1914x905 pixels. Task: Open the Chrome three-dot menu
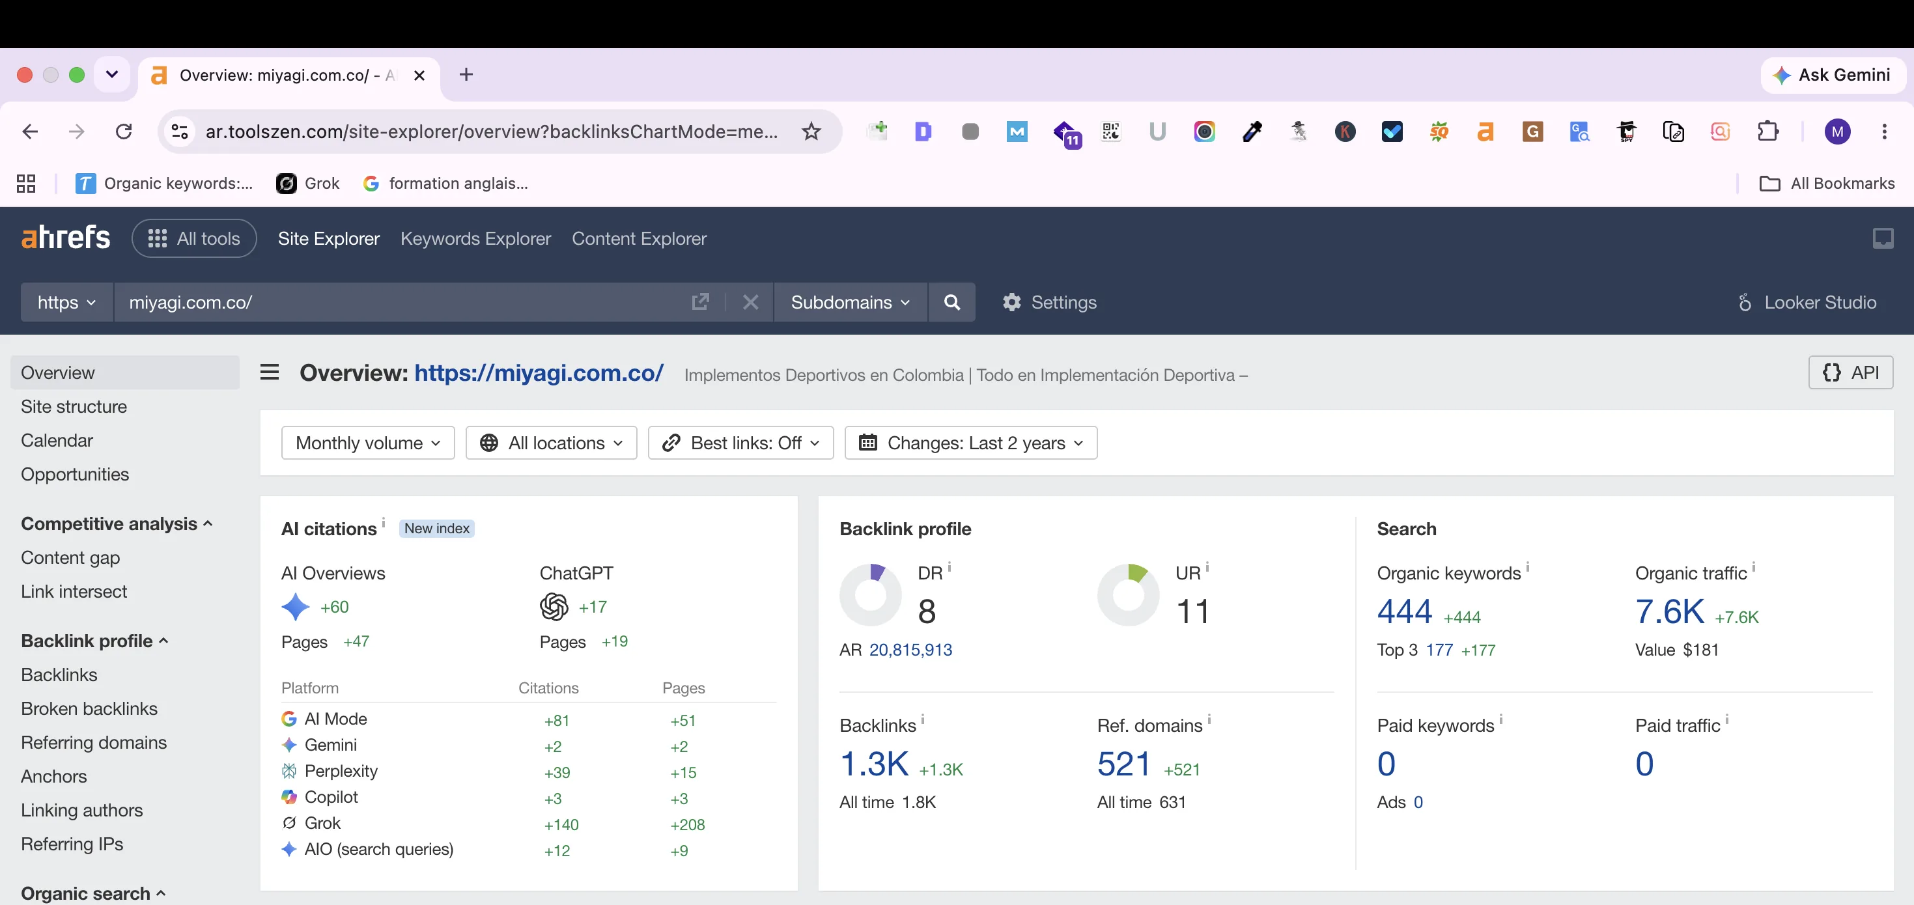click(1883, 132)
